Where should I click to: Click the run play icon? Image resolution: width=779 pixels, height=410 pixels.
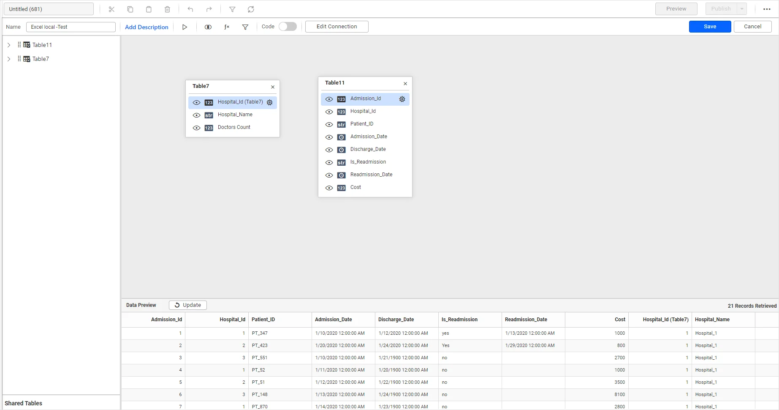(x=185, y=27)
